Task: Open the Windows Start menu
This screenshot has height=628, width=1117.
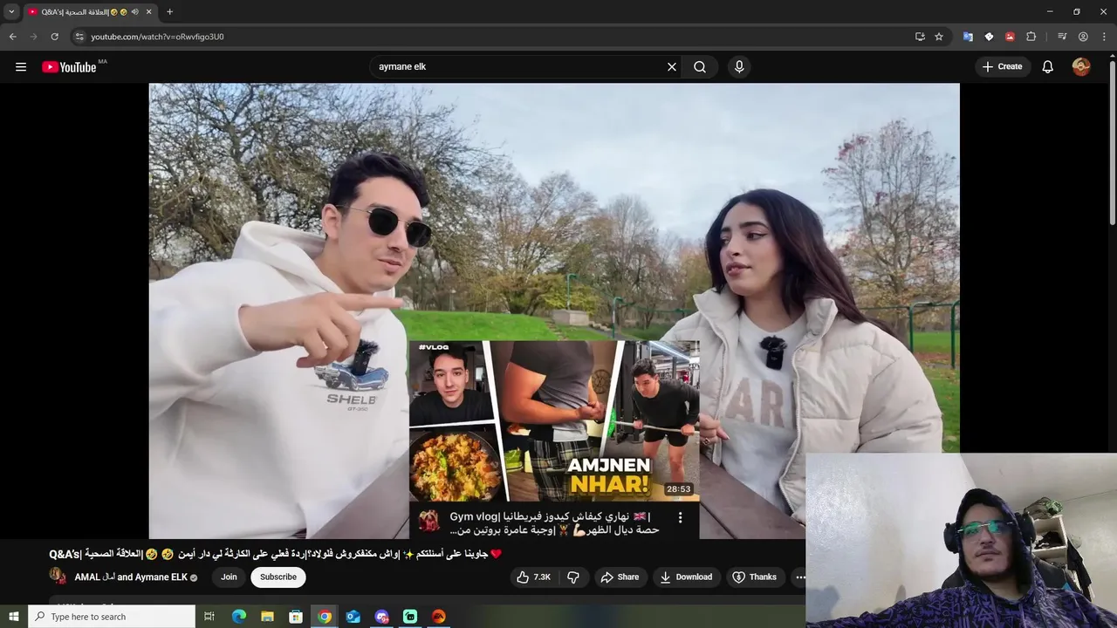Action: (x=13, y=617)
